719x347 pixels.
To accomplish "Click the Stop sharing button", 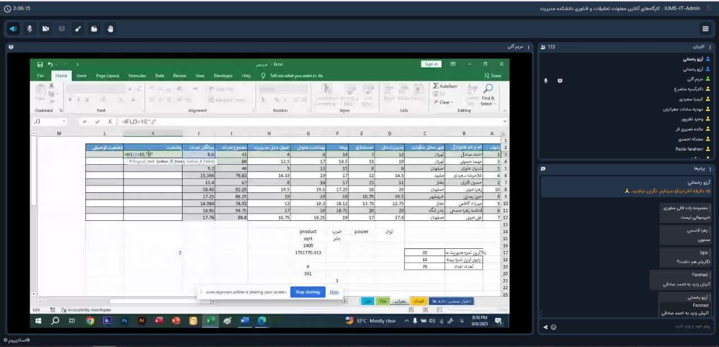I will [307, 292].
